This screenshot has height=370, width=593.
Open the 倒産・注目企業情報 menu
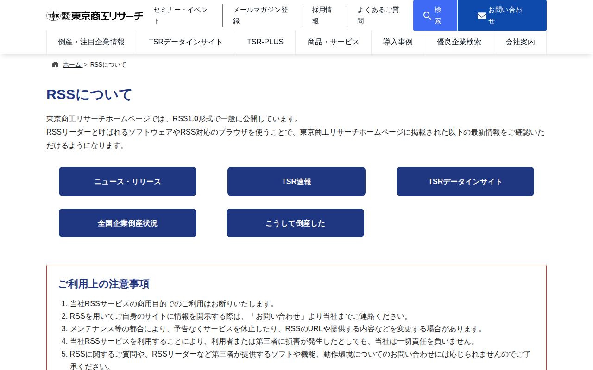(91, 42)
